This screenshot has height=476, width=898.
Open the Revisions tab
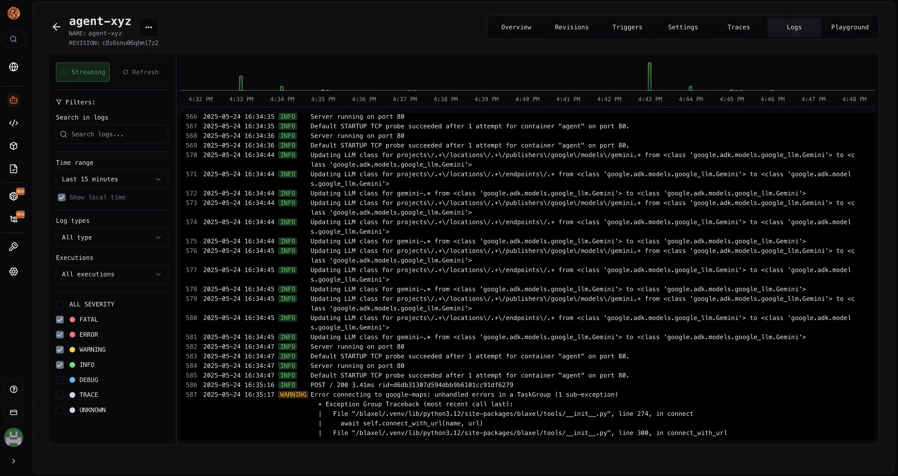coord(571,27)
